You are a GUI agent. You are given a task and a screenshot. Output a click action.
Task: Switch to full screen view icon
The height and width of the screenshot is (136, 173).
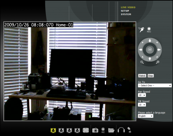[86, 130]
